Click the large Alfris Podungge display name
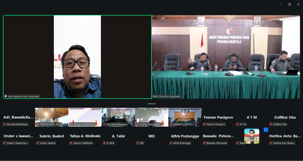 pos(185,136)
